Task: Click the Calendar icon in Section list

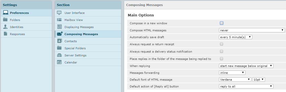Action: pyautogui.click(x=59, y=62)
